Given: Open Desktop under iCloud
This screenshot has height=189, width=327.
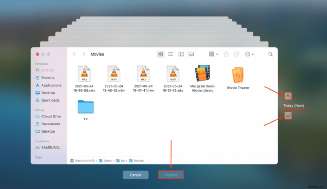Looking at the screenshot, I should [x=45, y=131].
